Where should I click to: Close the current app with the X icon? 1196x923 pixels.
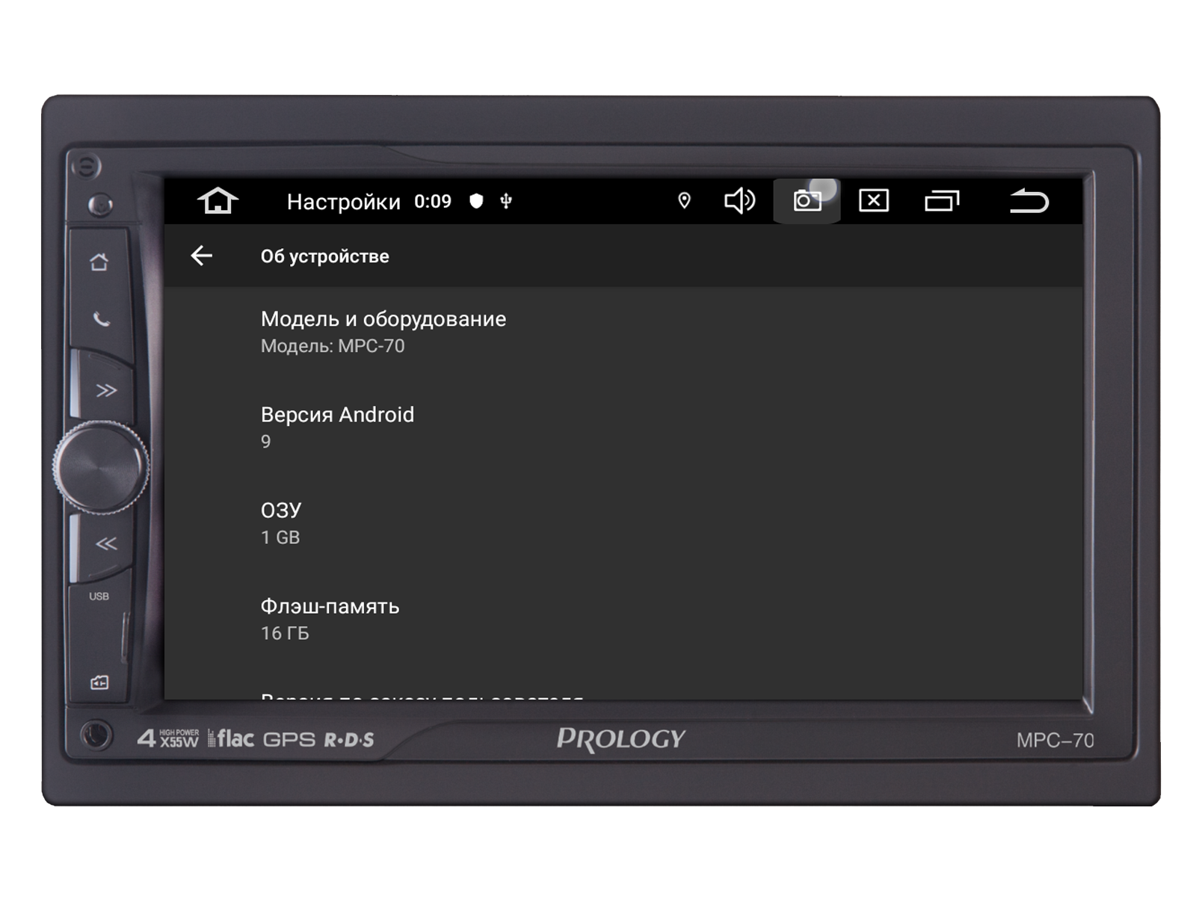(873, 200)
